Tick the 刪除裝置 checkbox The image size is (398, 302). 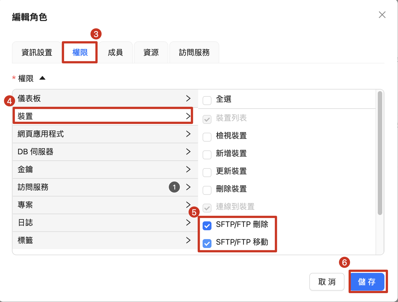(207, 190)
